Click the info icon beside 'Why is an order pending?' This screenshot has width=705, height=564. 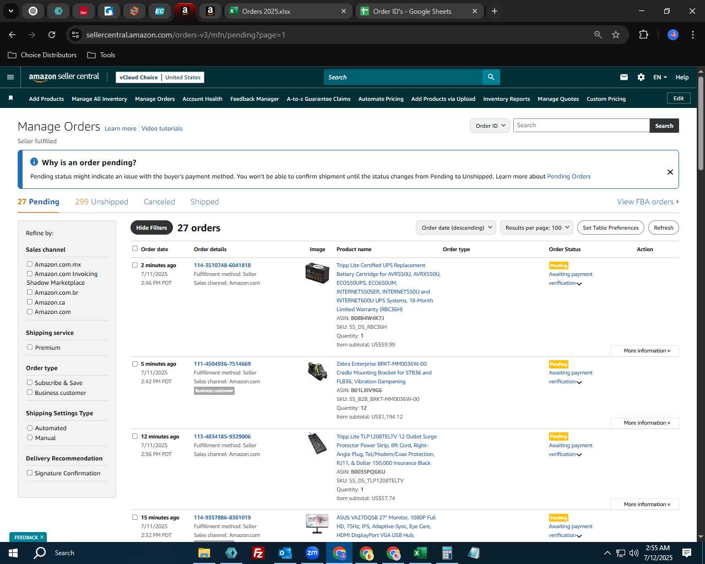pyautogui.click(x=34, y=162)
